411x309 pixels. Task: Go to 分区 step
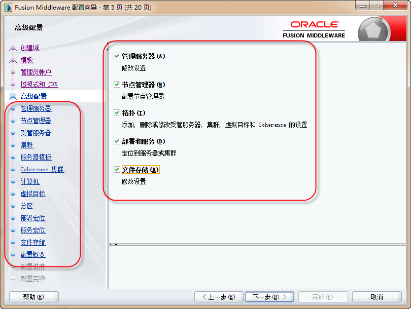(x=27, y=206)
